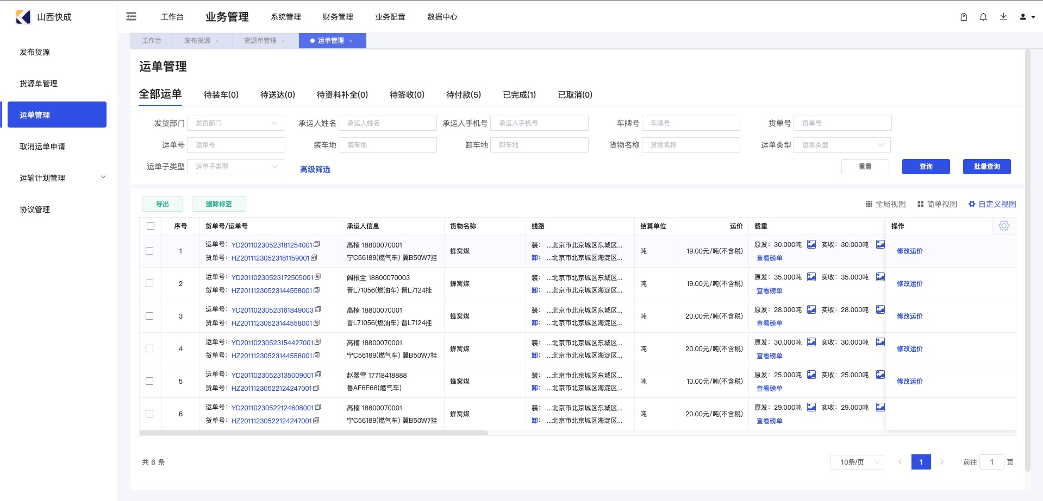View 实收 30.000吨 image in row 1

880,244
